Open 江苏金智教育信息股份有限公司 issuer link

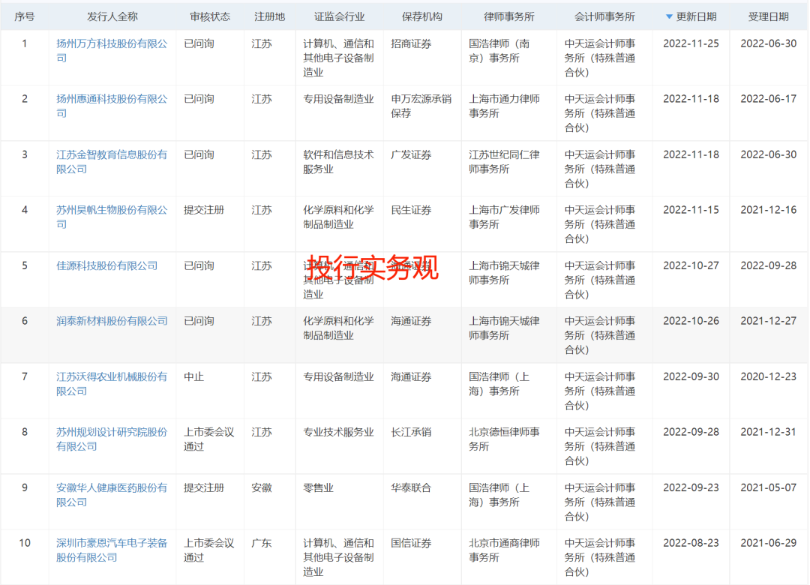coord(112,162)
